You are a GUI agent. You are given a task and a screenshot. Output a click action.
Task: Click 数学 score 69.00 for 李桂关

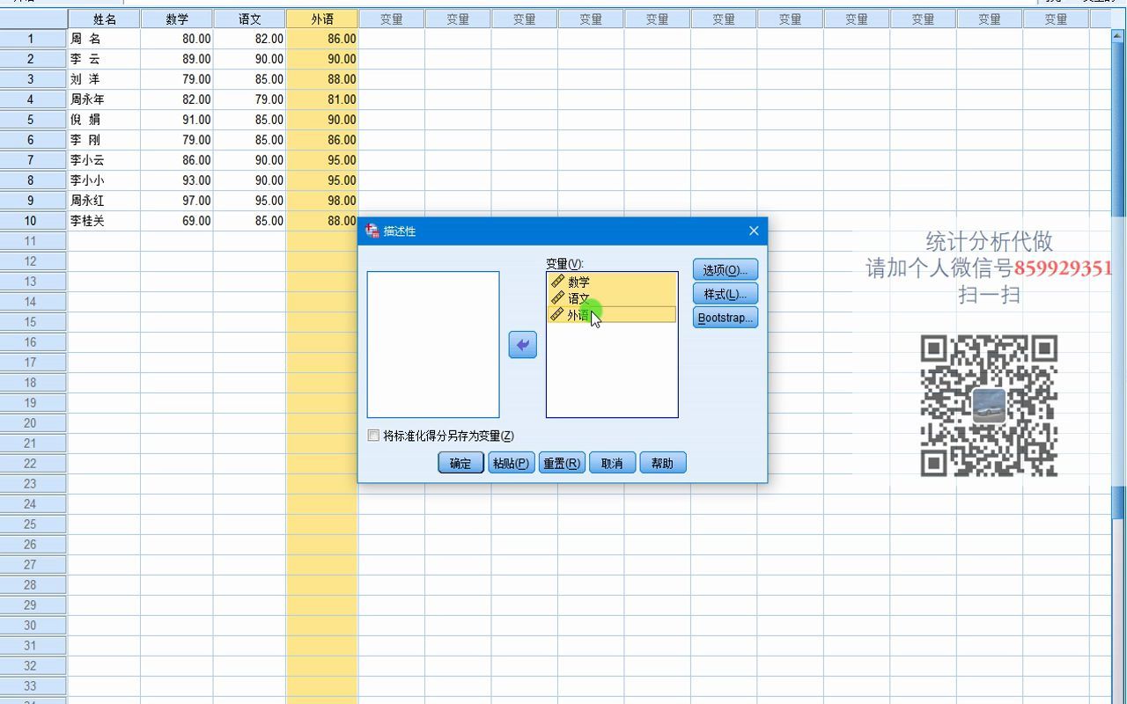[x=177, y=221]
